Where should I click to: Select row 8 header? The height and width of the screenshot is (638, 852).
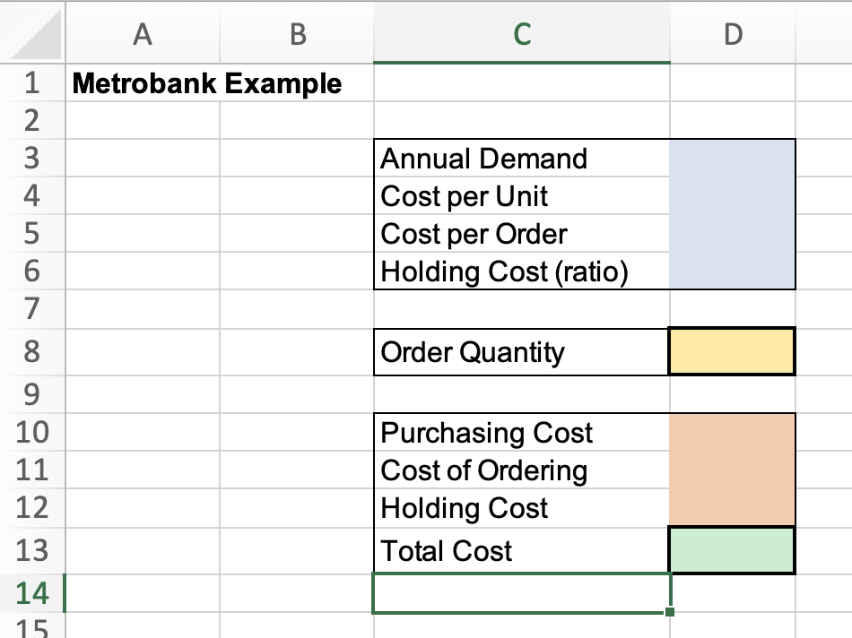[31, 351]
